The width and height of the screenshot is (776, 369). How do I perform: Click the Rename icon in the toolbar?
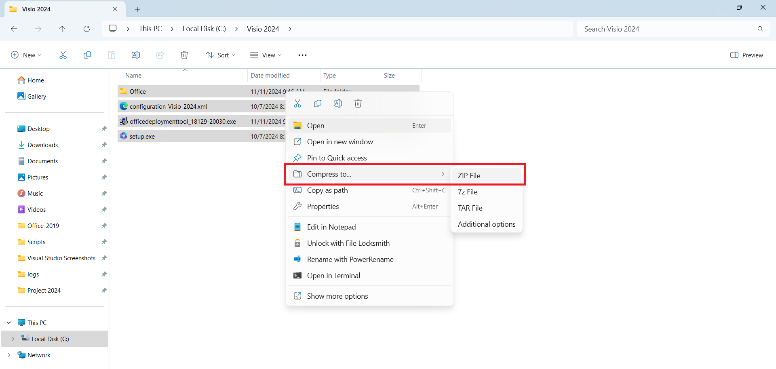tap(136, 55)
